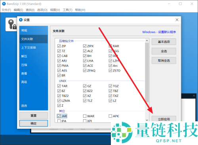Toggle the ACE checkbox
This screenshot has height=145, width=198.
(x=85, y=66)
